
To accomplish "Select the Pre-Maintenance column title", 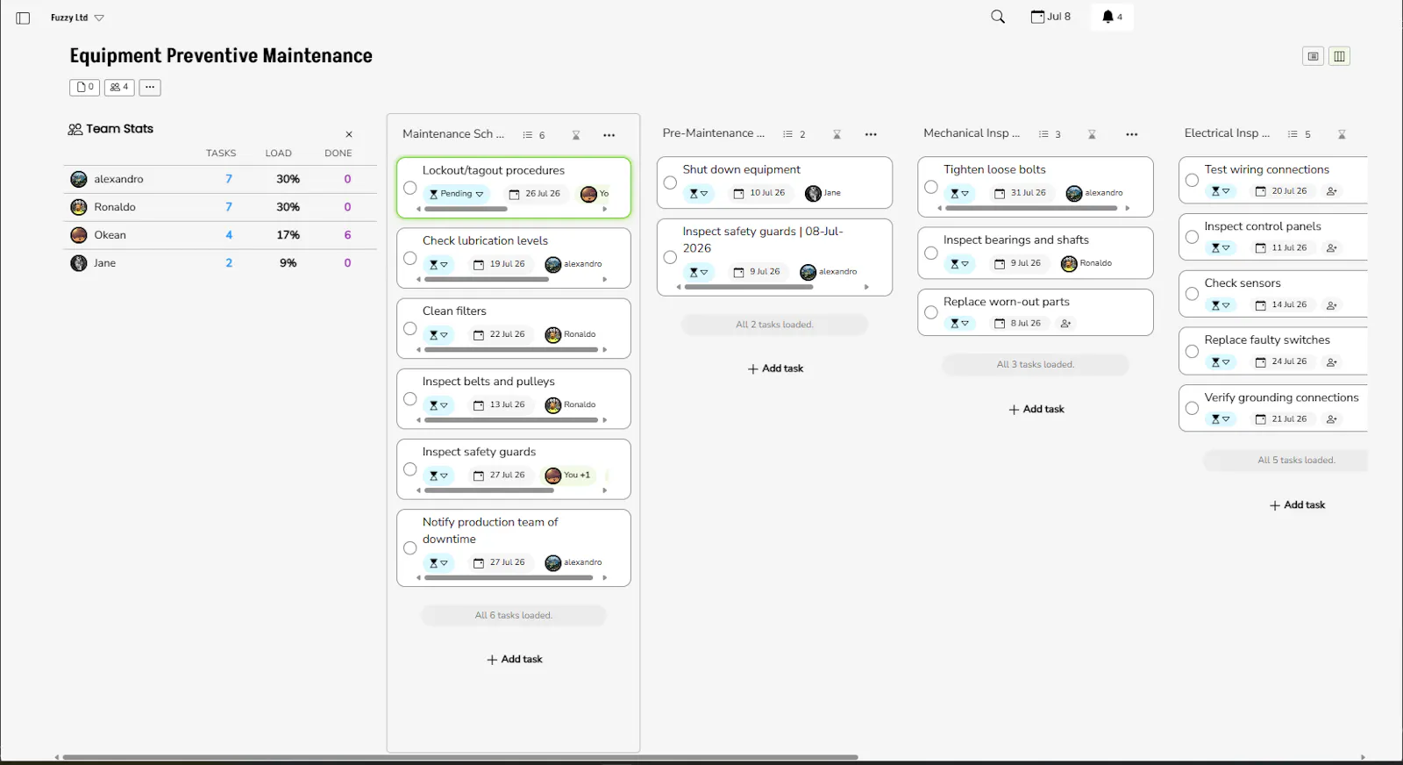I will tap(714, 133).
